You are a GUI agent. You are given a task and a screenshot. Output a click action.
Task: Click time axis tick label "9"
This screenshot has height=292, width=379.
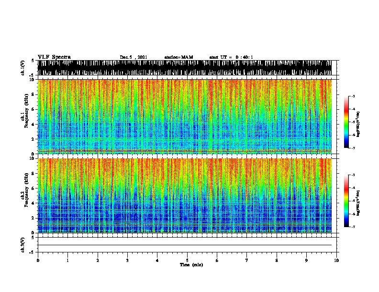306,261
